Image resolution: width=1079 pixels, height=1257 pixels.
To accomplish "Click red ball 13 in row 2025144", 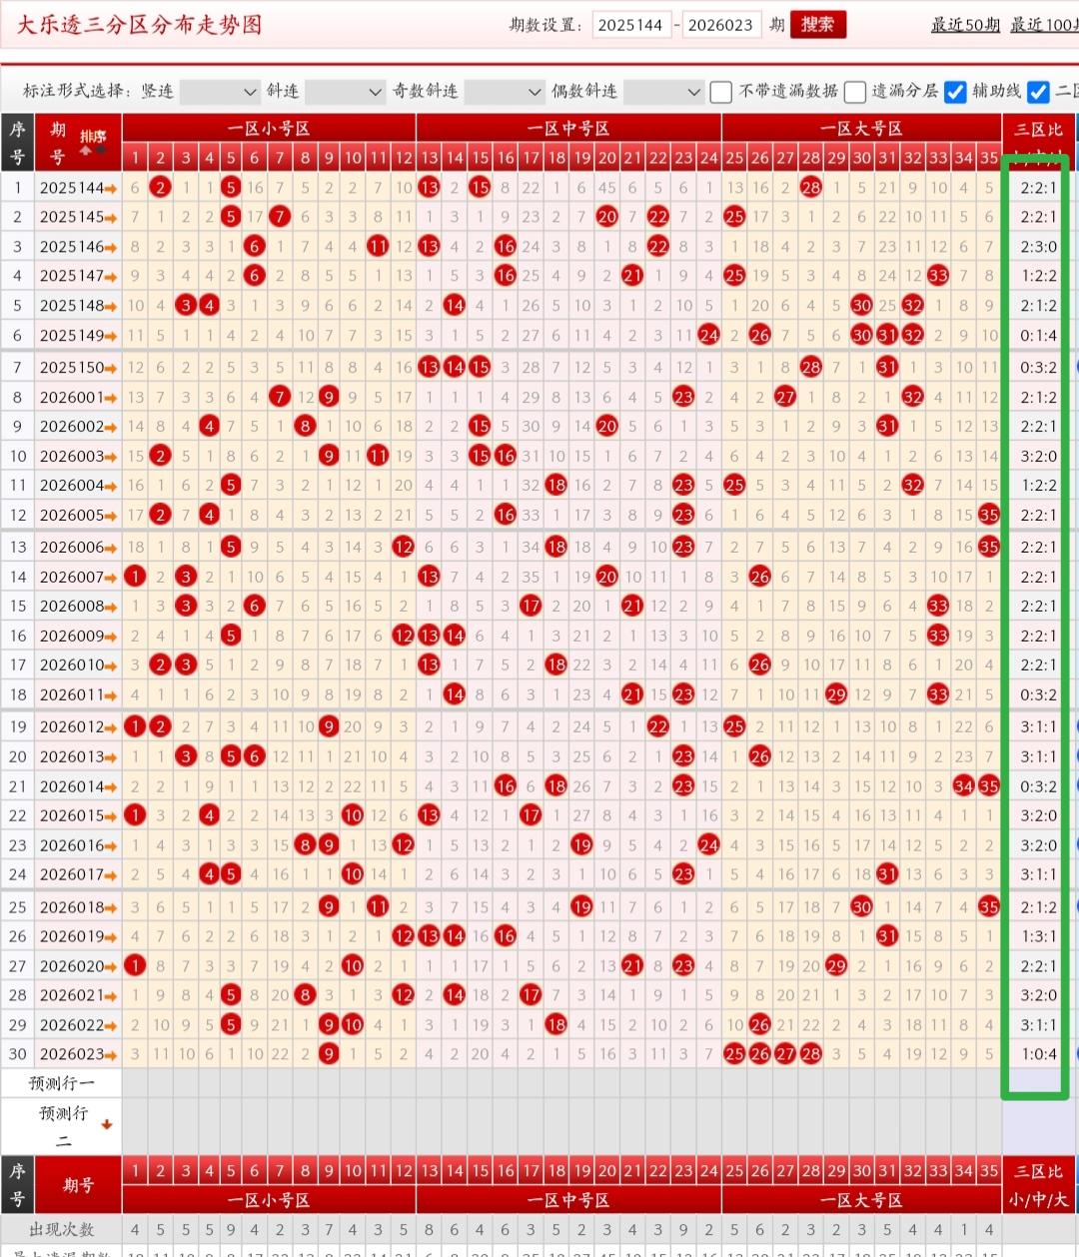I will pos(429,188).
